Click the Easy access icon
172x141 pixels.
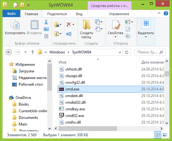98,29
